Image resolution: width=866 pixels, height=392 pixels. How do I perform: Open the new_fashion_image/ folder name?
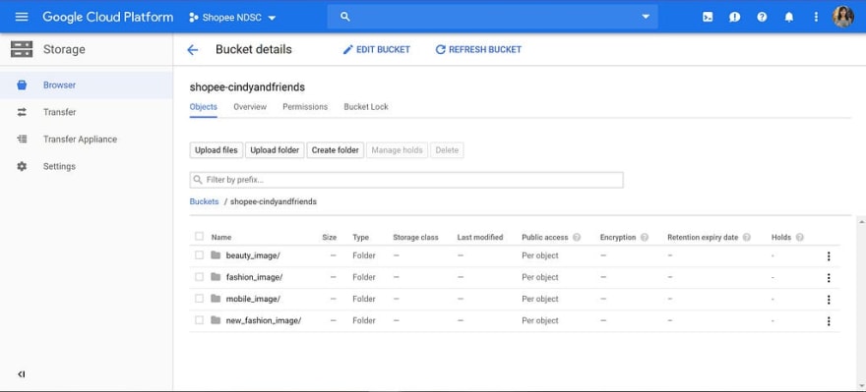tap(264, 320)
